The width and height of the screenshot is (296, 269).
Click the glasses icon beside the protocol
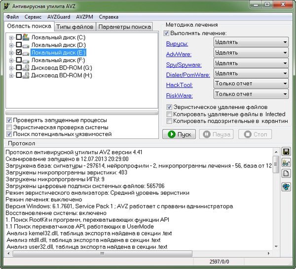(286, 163)
